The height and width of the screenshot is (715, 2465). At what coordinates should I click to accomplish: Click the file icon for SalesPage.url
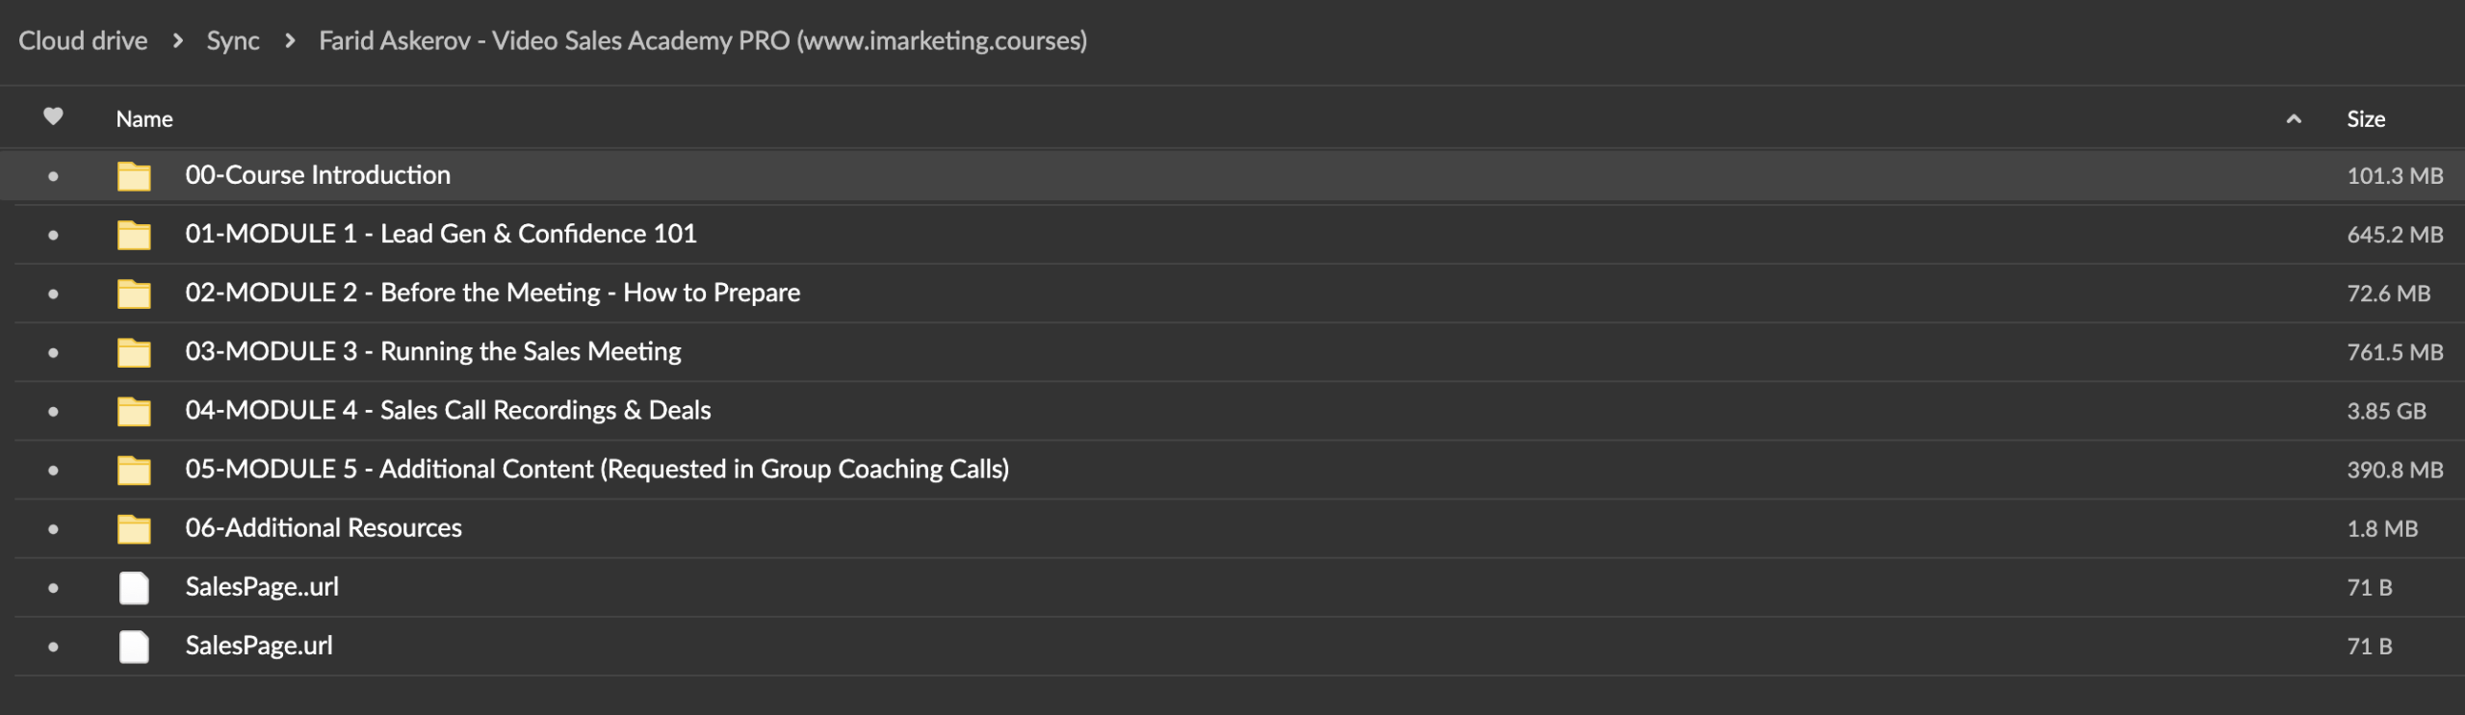coord(134,646)
